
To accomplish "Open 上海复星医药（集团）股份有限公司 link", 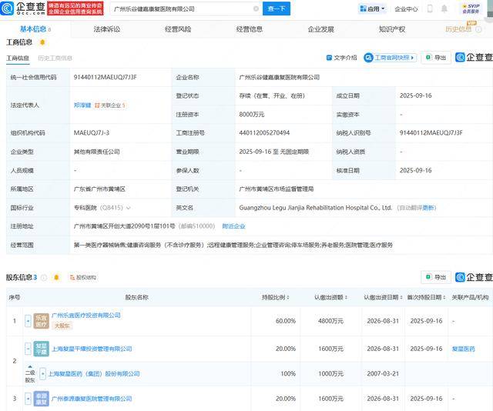I will coord(94,374).
